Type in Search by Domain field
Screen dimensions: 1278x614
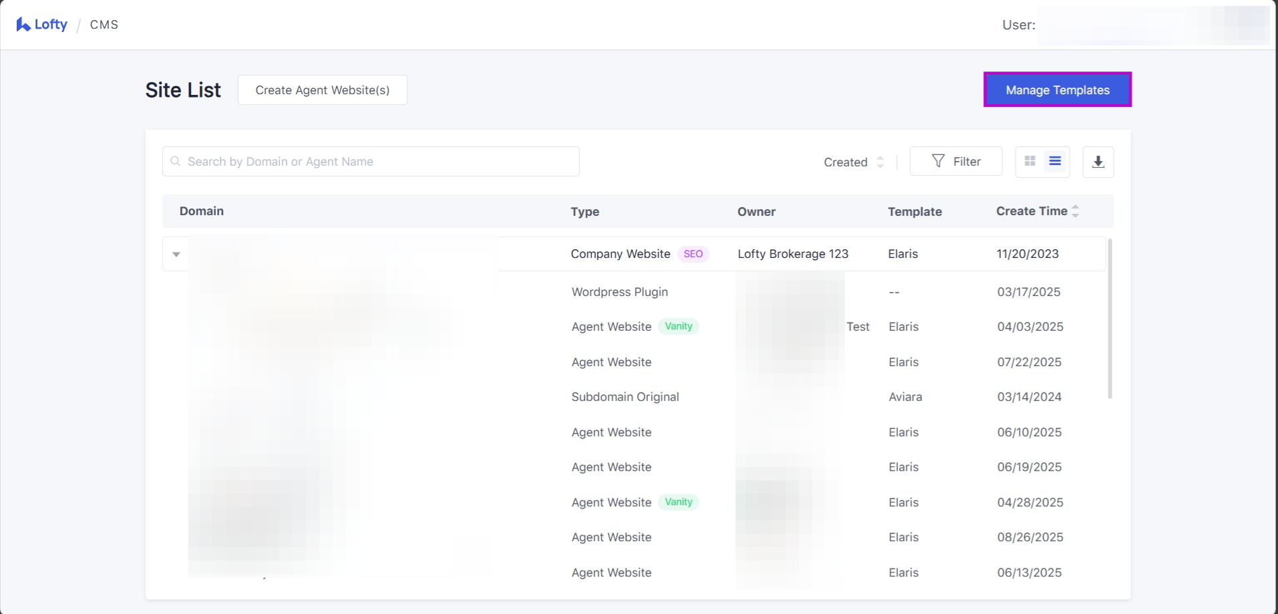[381, 162]
